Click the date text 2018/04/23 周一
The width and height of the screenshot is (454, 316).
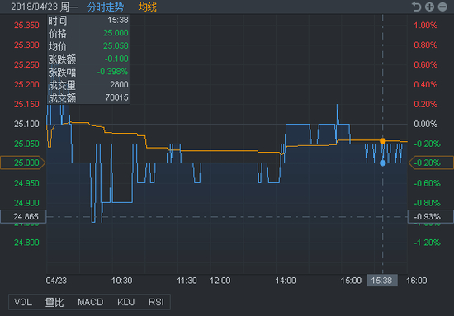[45, 7]
